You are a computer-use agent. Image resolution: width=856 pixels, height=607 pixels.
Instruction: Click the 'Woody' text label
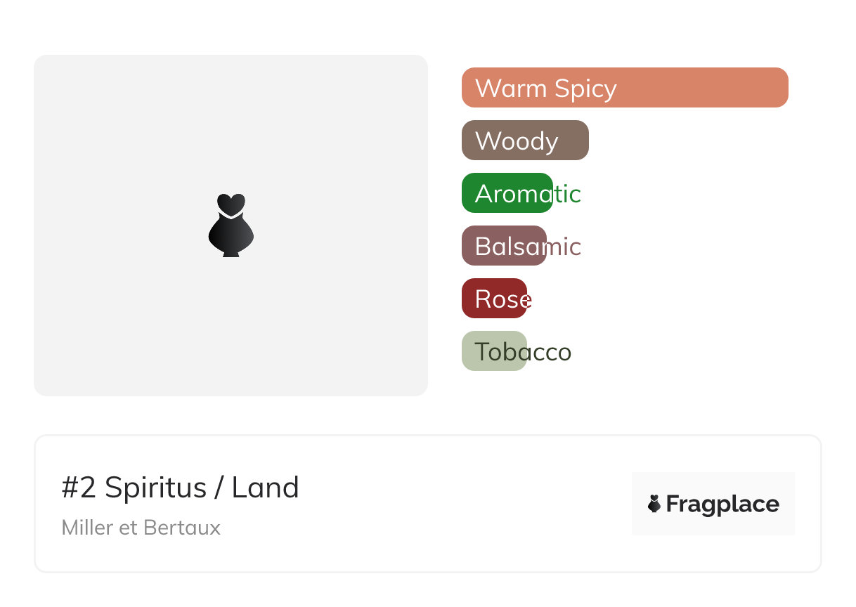[517, 141]
